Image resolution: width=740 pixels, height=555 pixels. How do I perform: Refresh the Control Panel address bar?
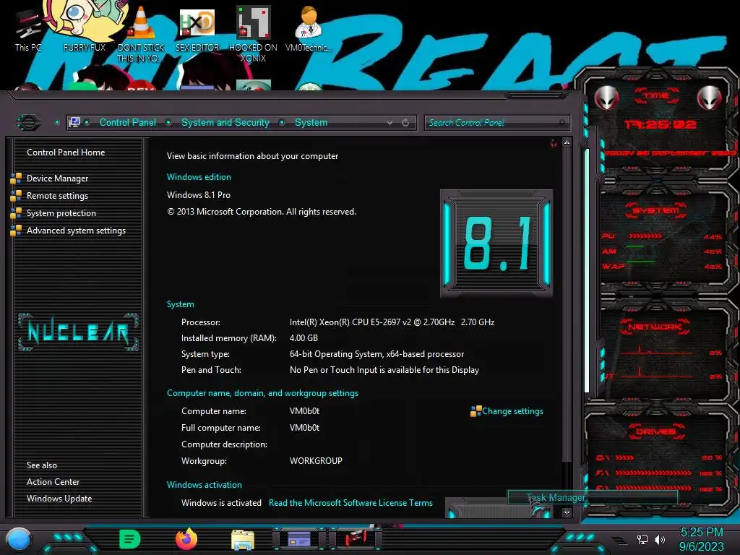click(x=405, y=123)
